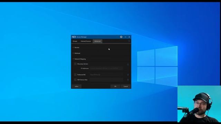Enable the Preferred NIC checkbox
The height and width of the screenshot is (124, 221).
click(75, 75)
